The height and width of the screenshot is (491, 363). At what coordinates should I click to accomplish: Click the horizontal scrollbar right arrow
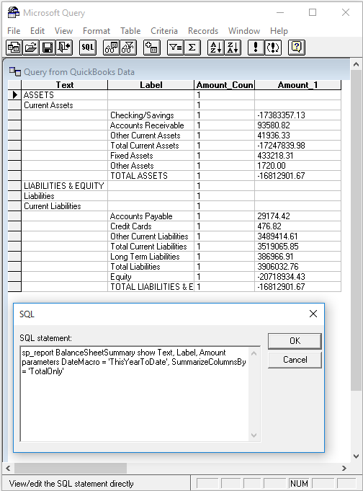[x=344, y=468]
